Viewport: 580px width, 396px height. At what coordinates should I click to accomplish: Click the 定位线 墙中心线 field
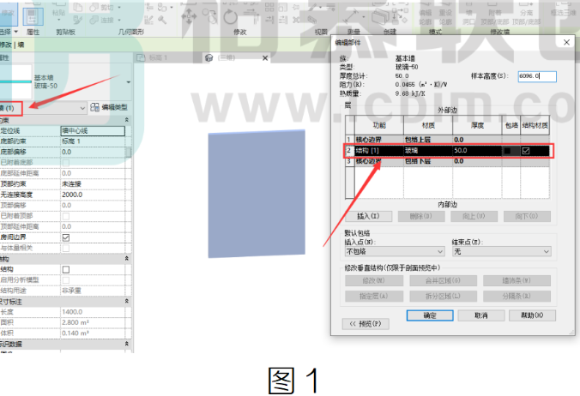[x=93, y=131]
